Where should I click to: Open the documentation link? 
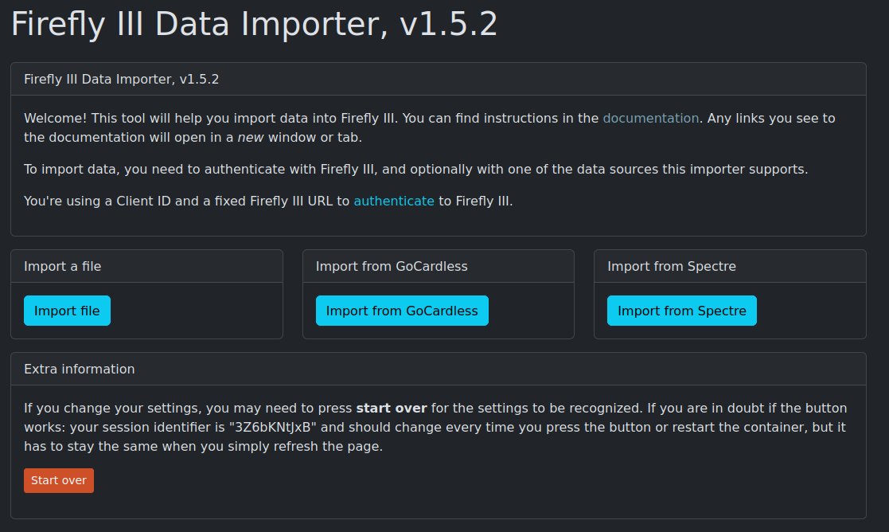coord(650,118)
